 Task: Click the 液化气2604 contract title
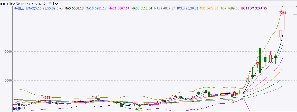16,4
